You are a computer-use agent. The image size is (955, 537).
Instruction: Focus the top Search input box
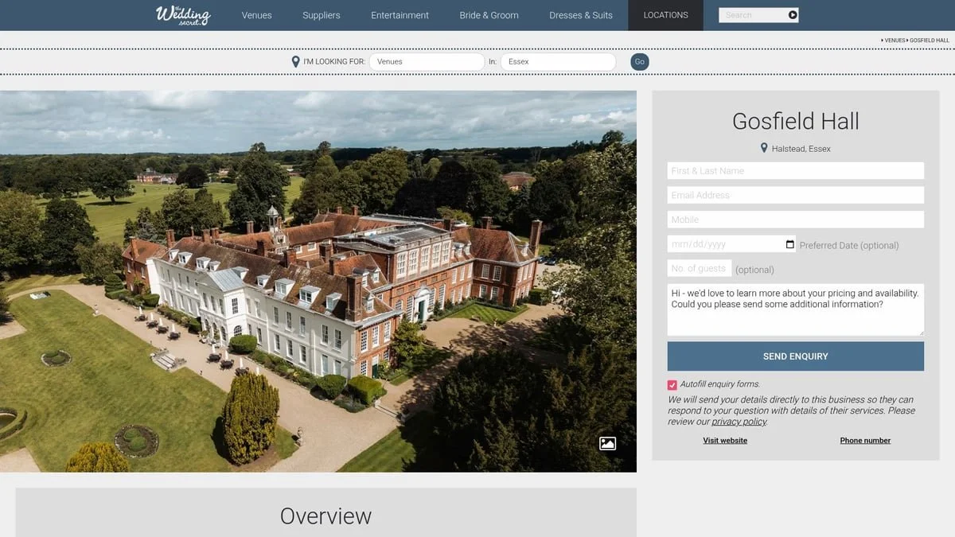tap(753, 15)
